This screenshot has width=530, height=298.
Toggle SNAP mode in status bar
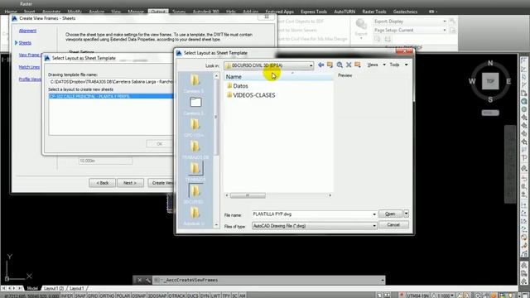[x=80, y=296]
